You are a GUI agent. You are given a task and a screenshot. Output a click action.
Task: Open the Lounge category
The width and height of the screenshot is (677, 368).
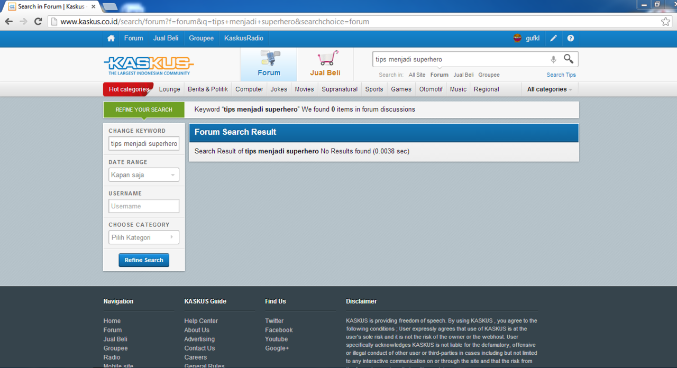coord(170,89)
